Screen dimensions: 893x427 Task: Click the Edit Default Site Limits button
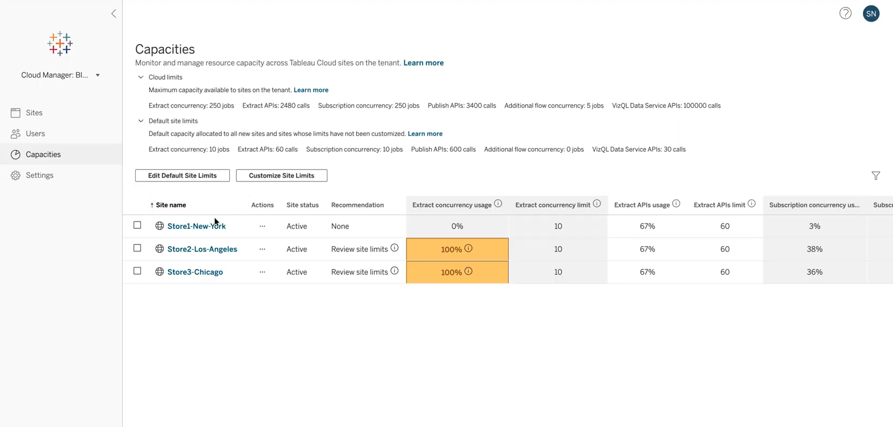click(x=182, y=176)
